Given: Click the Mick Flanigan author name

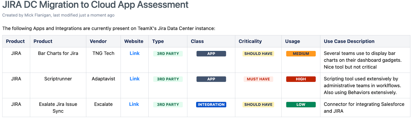Looking at the screenshot, I should [x=38, y=15].
